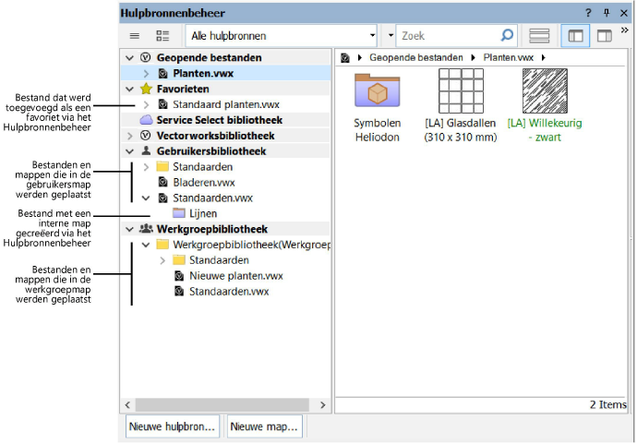The width and height of the screenshot is (637, 444).
Task: Click the help question mark icon
Action: pyautogui.click(x=588, y=13)
